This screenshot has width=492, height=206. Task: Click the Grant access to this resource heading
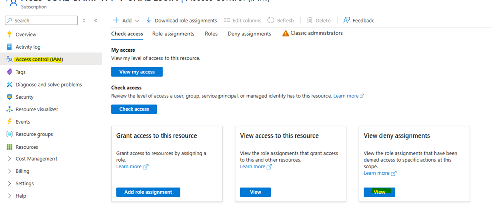156,136
